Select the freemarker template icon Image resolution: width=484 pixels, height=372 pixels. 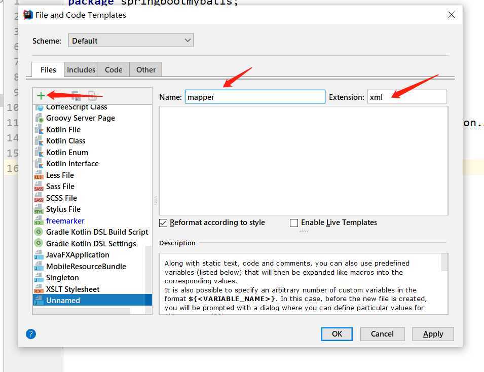pyautogui.click(x=39, y=221)
